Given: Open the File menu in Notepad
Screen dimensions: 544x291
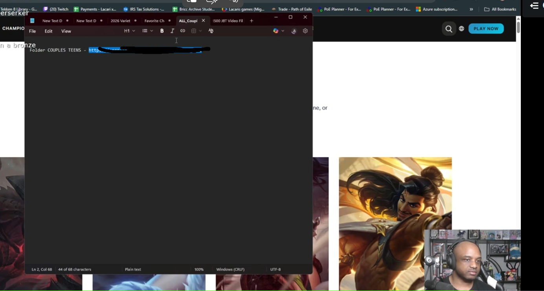Looking at the screenshot, I should coord(33,31).
